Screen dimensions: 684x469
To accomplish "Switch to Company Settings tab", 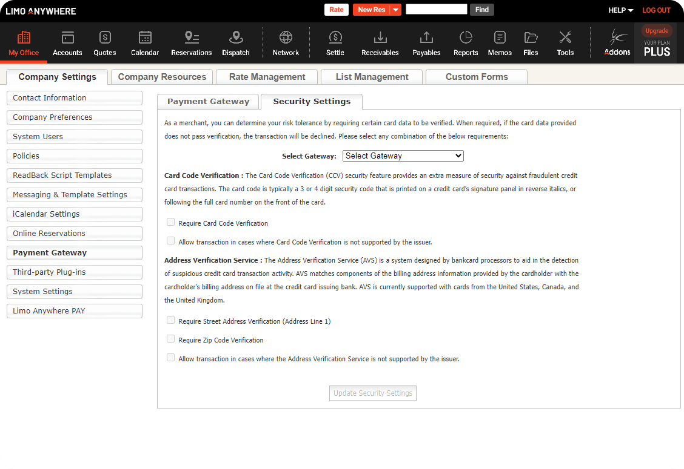I will (x=57, y=77).
